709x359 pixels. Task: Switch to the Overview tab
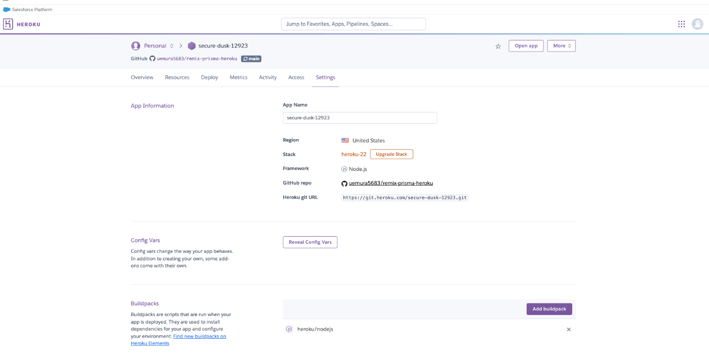(x=142, y=77)
